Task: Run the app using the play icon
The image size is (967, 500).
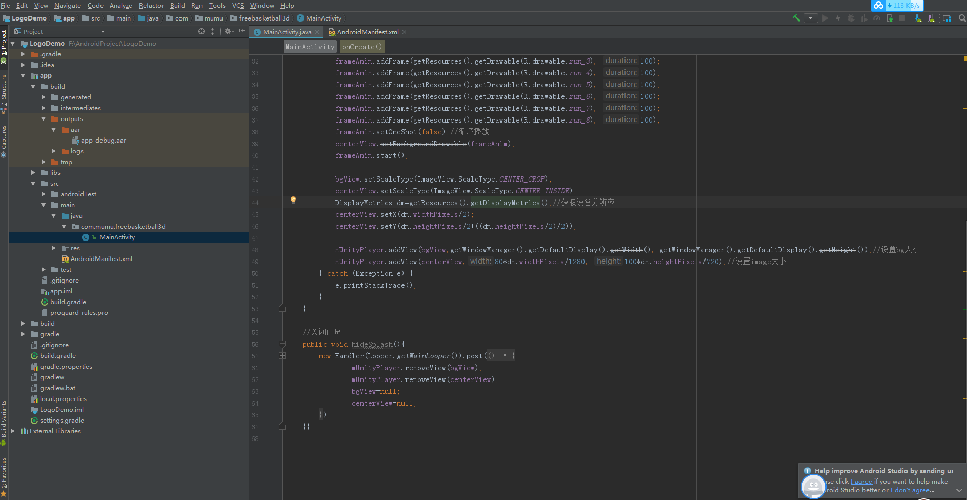Action: pos(826,18)
